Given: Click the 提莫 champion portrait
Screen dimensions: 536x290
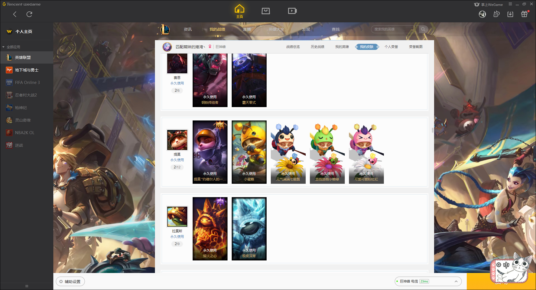Looking at the screenshot, I should click(177, 140).
